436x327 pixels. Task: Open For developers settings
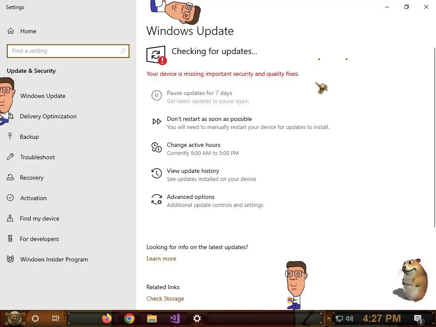68,239
